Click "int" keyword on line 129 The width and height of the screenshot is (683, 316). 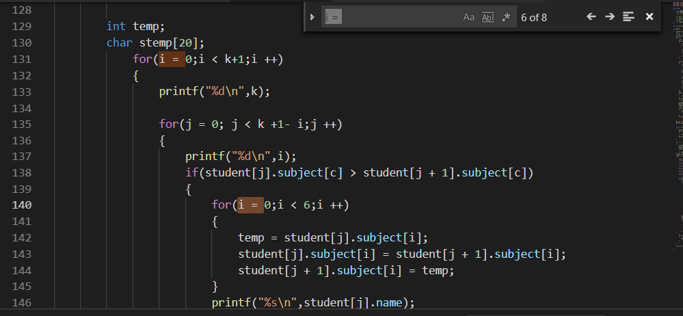point(116,26)
